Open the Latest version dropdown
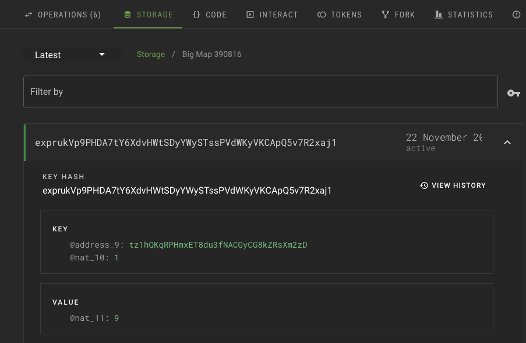The height and width of the screenshot is (343, 526). coord(71,55)
